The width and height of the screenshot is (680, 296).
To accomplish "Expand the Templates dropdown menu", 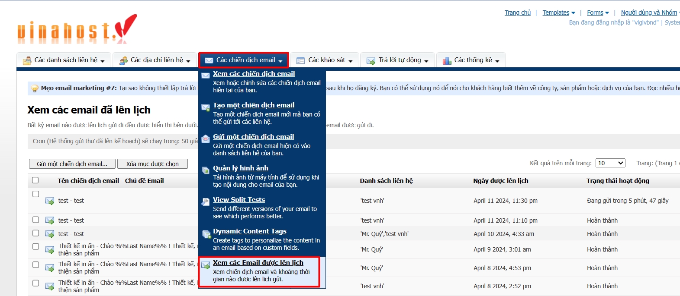I will [x=559, y=13].
